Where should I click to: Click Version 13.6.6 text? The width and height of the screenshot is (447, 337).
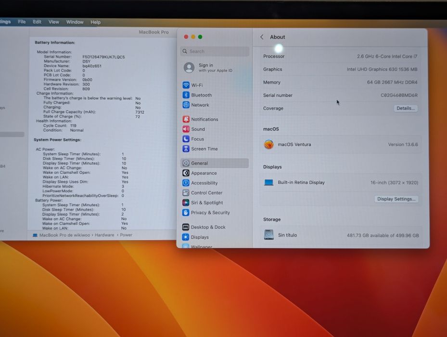pyautogui.click(x=403, y=145)
